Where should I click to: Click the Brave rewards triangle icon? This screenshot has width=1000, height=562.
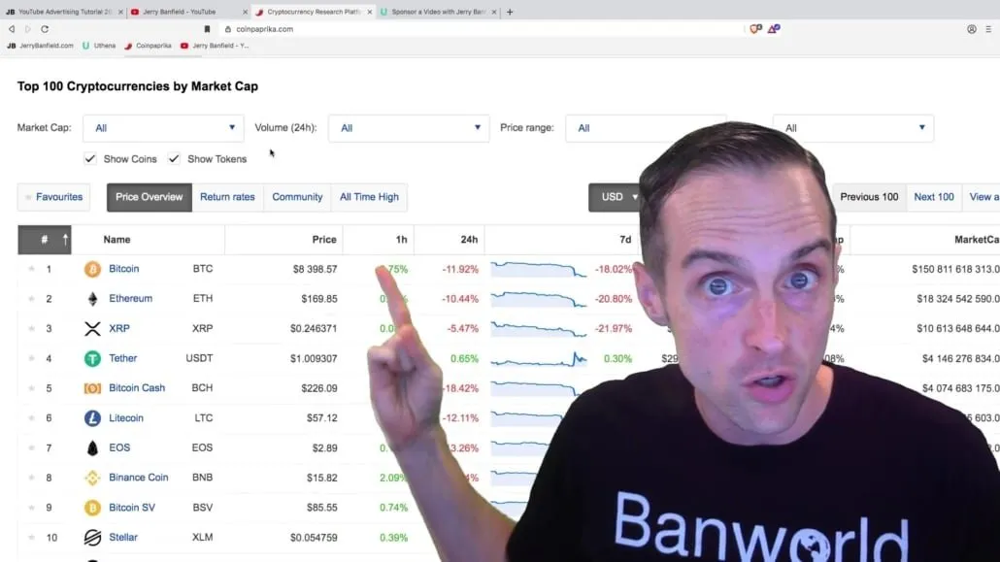[774, 29]
